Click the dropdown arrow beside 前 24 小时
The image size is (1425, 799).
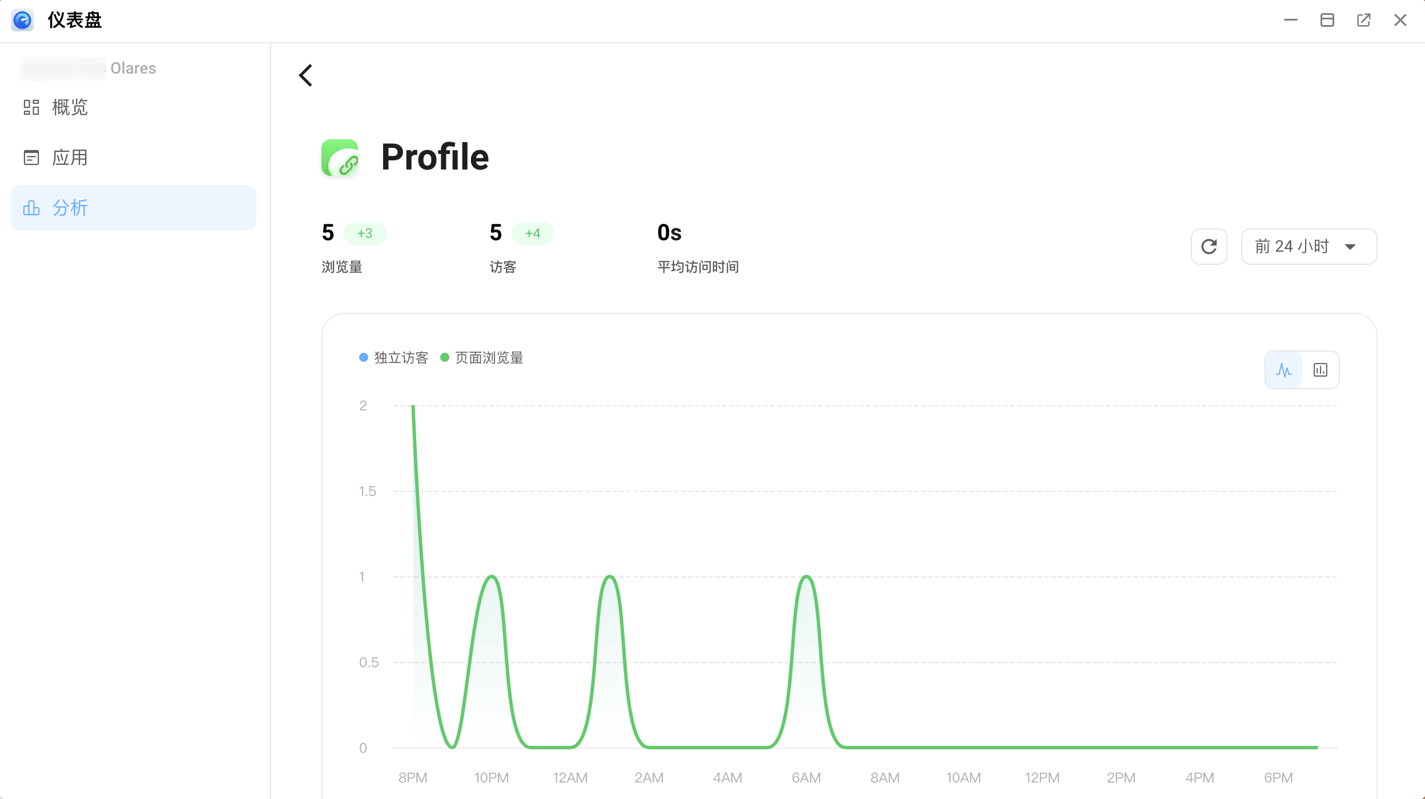tap(1350, 247)
